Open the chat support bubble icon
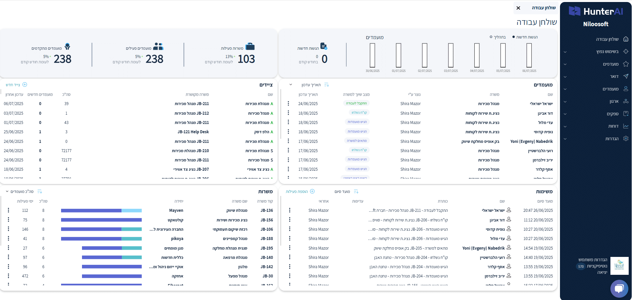632x300 pixels. pyautogui.click(x=619, y=288)
